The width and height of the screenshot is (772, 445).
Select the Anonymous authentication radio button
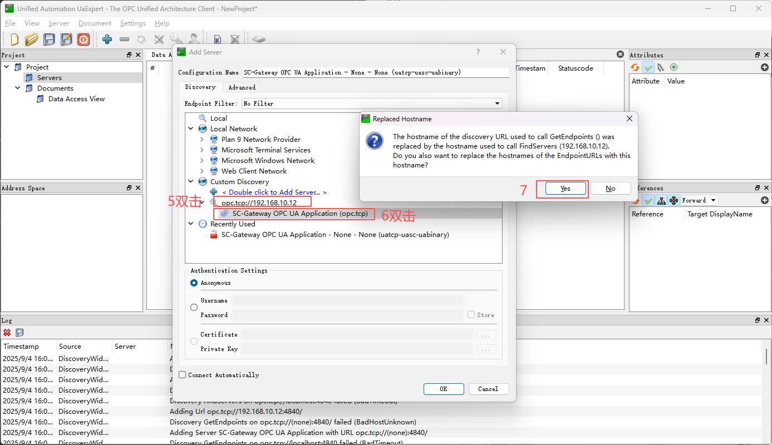click(x=194, y=283)
